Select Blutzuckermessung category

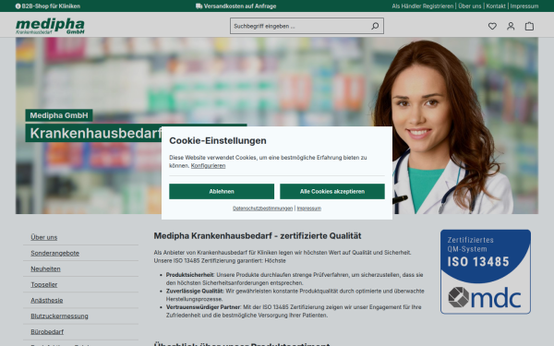[59, 316]
